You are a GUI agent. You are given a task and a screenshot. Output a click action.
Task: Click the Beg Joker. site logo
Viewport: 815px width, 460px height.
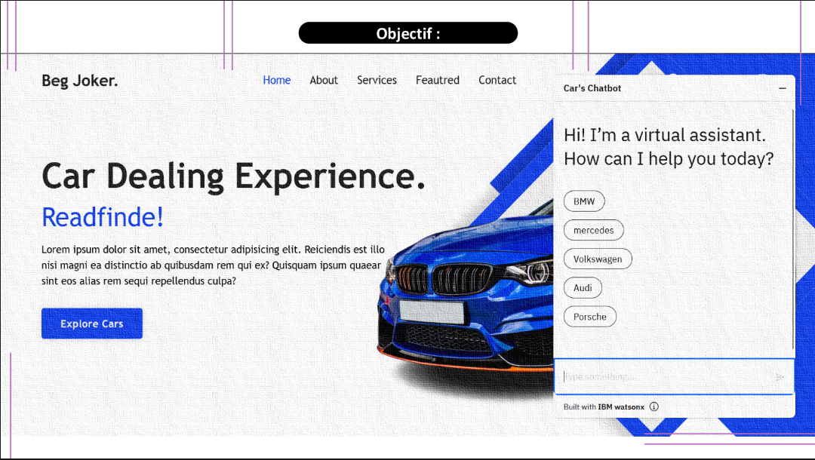pyautogui.click(x=79, y=81)
